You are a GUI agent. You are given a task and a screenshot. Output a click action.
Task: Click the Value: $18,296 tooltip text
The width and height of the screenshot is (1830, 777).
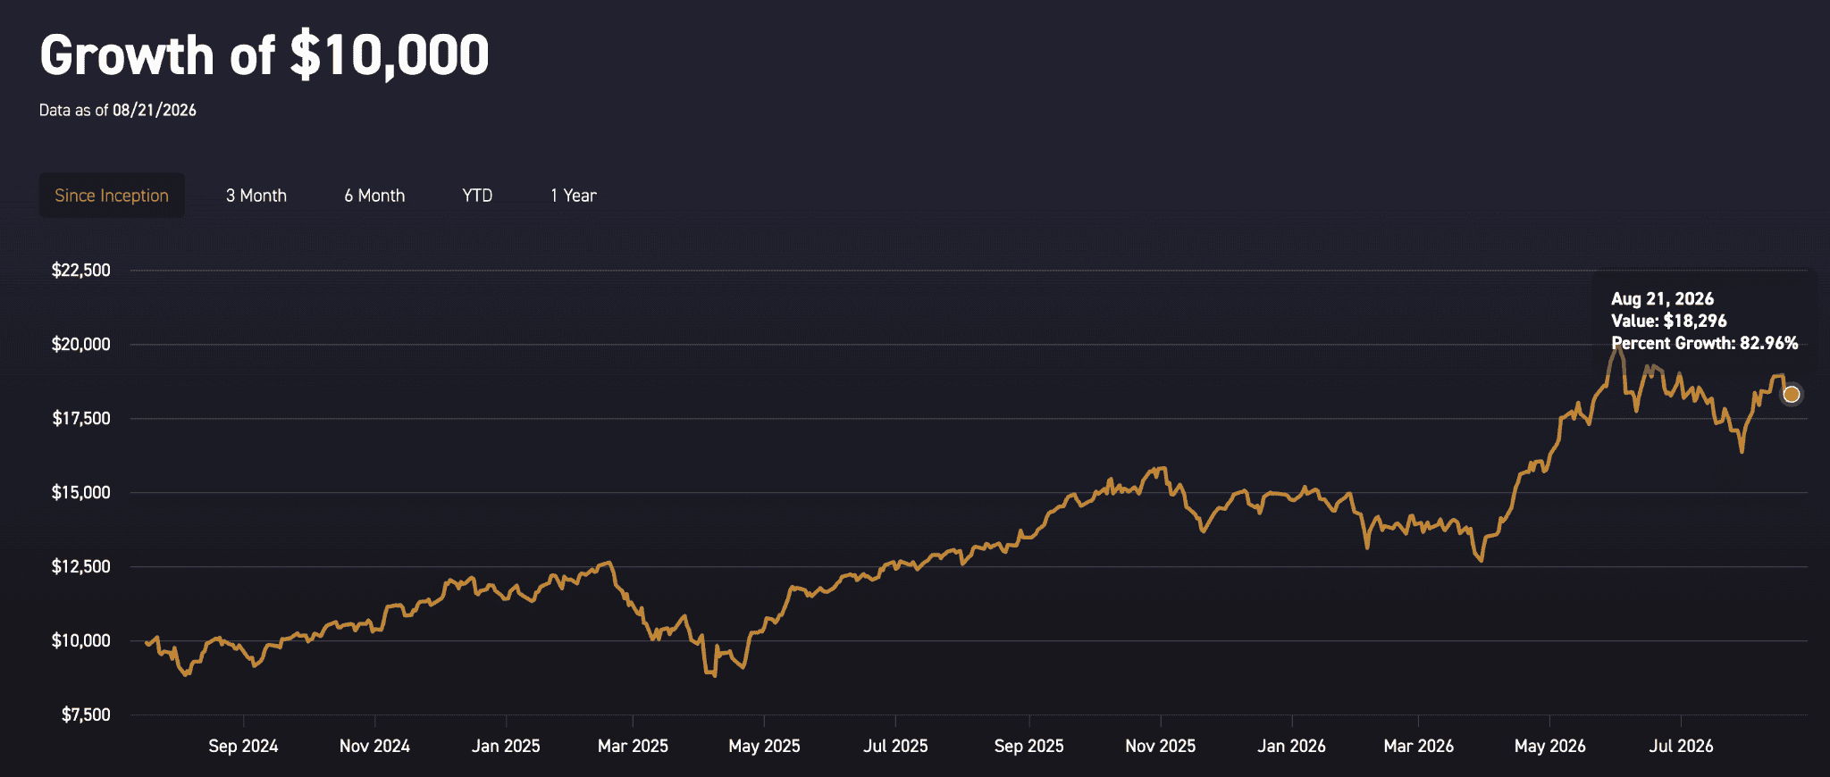1669,321
